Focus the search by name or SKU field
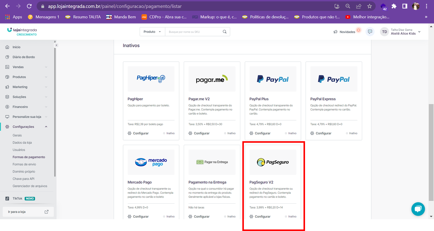The height and width of the screenshot is (231, 434). [x=193, y=32]
